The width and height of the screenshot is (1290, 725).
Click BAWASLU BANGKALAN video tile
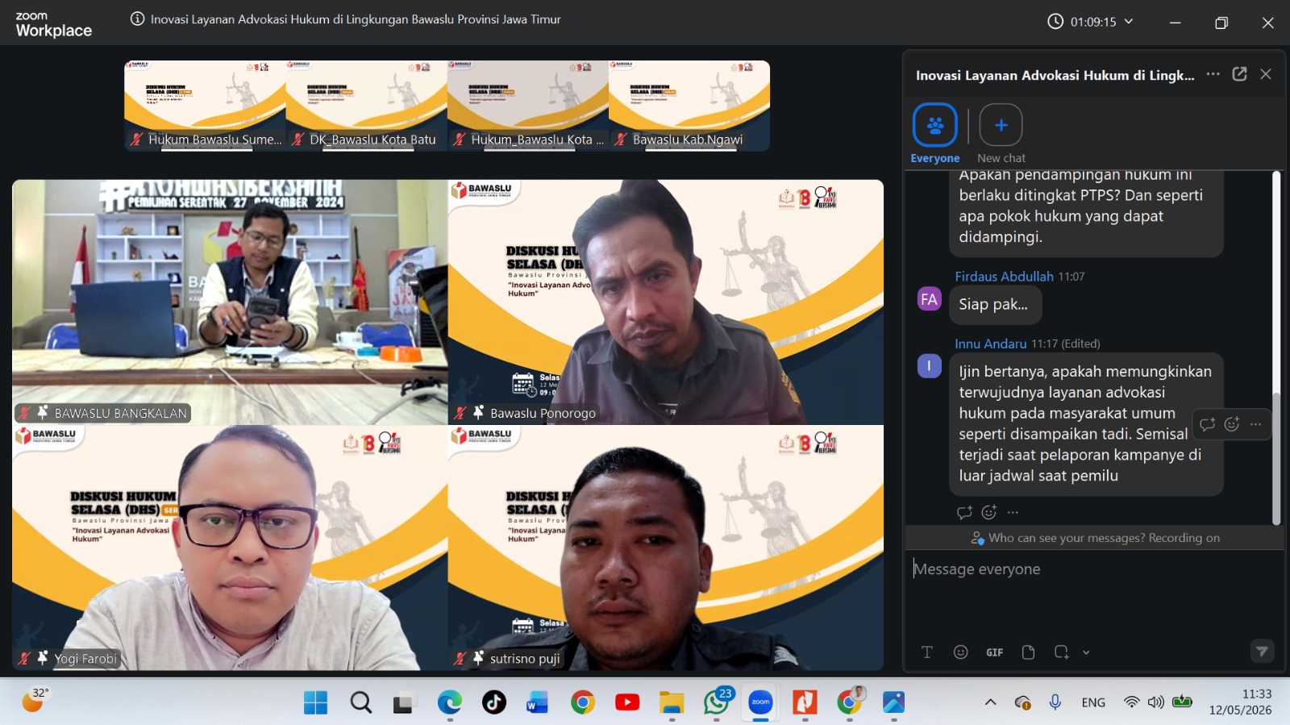pyautogui.click(x=230, y=302)
